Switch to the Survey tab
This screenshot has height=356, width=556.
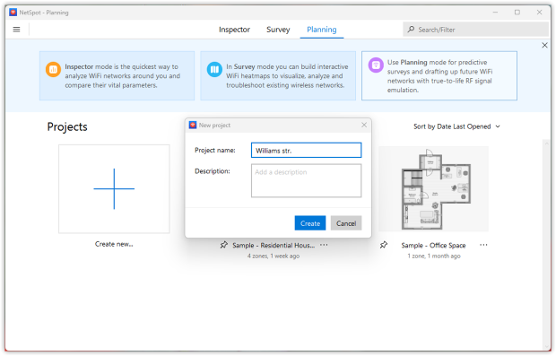278,30
